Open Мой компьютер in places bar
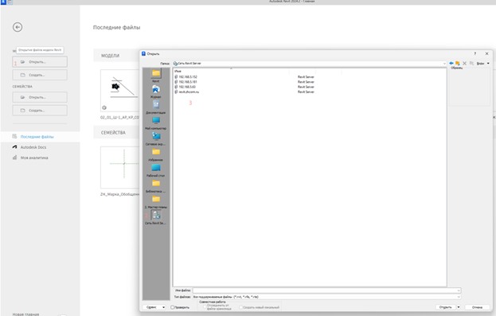 (x=155, y=123)
